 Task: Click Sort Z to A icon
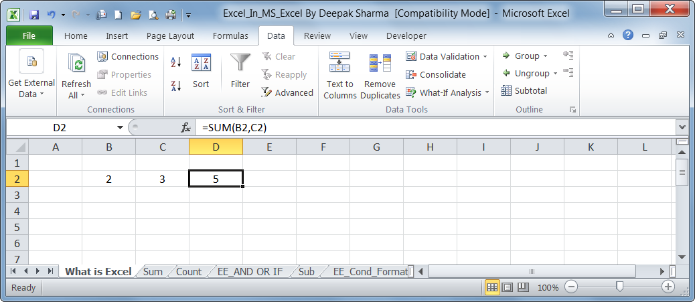click(176, 86)
